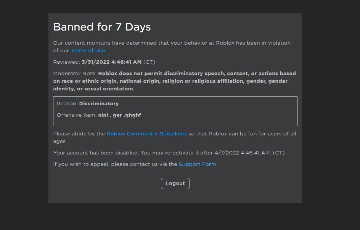Click the 'Please abide by the' text

tap(79, 133)
